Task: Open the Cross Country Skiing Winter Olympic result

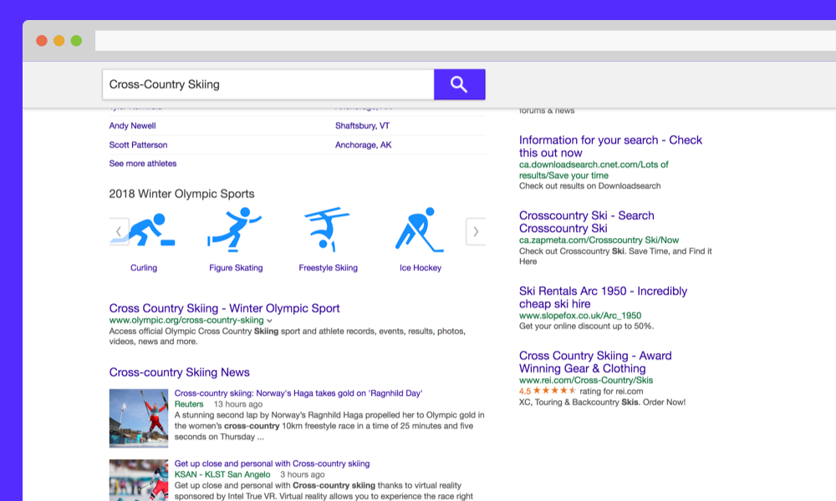Action: pyautogui.click(x=224, y=308)
